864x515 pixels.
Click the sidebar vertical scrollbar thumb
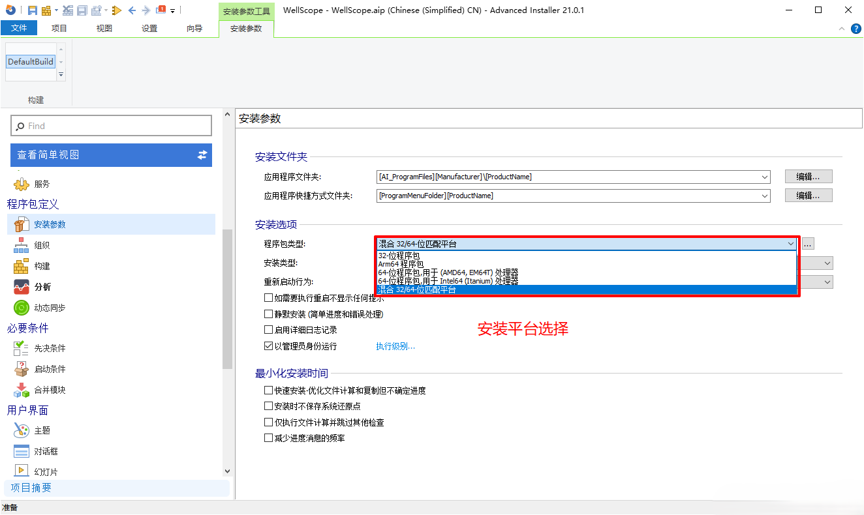227,300
